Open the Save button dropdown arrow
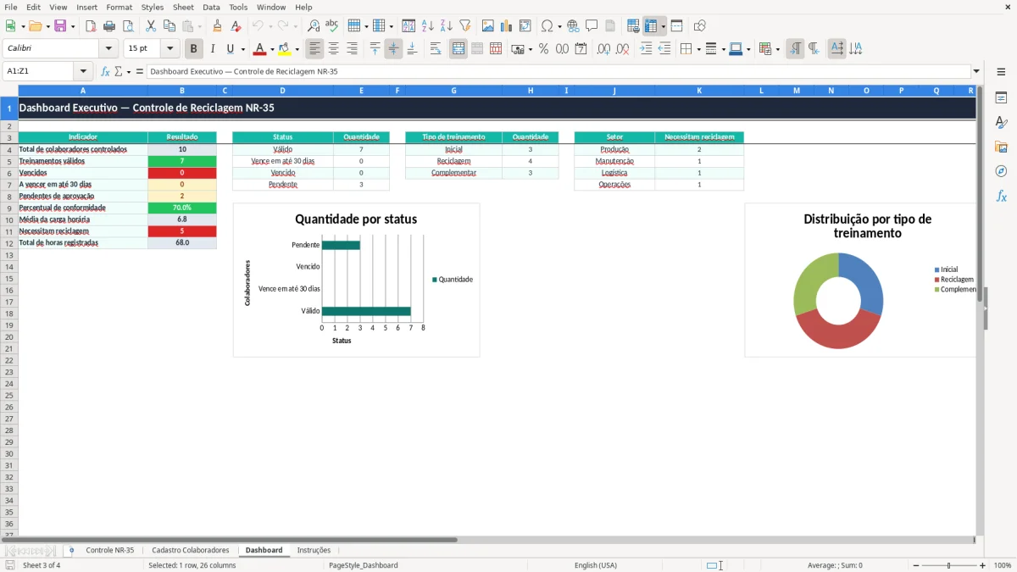The image size is (1017, 572). (73, 26)
